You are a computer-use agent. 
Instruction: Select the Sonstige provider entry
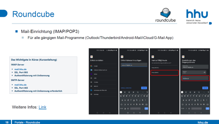[103, 94]
